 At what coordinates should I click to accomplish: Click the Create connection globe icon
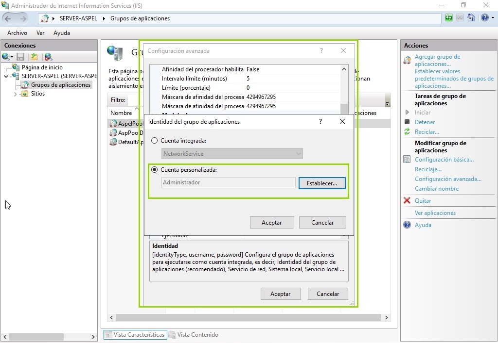(x=5, y=57)
